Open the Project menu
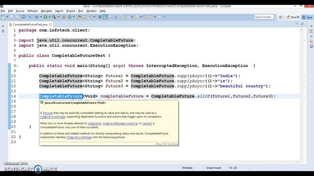This screenshot has height=176, width=314. 71,11
